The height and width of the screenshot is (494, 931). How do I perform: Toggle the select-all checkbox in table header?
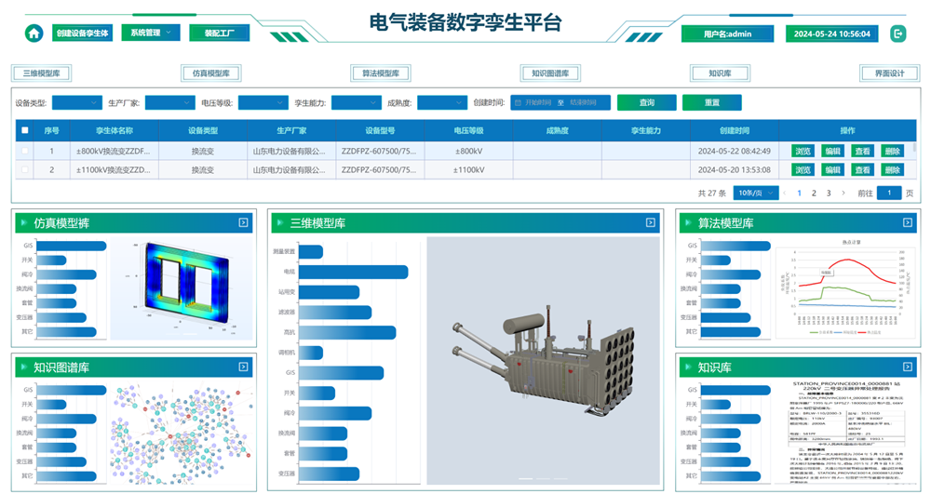(x=25, y=131)
